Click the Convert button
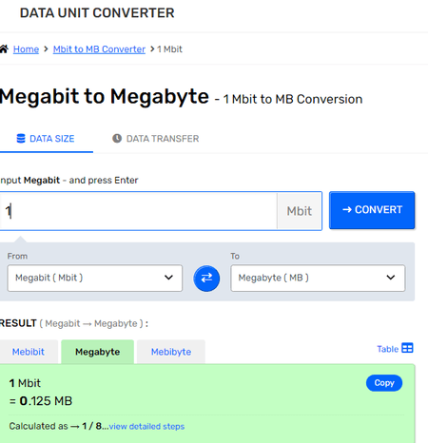The width and height of the screenshot is (428, 443). pyautogui.click(x=372, y=210)
